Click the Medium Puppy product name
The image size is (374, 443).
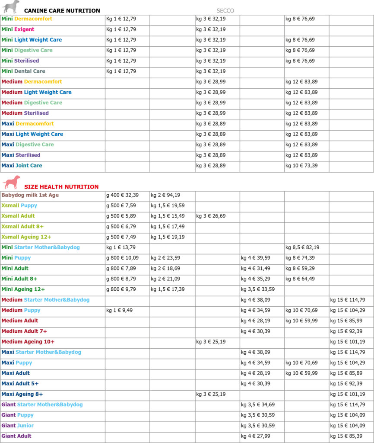pos(21,310)
